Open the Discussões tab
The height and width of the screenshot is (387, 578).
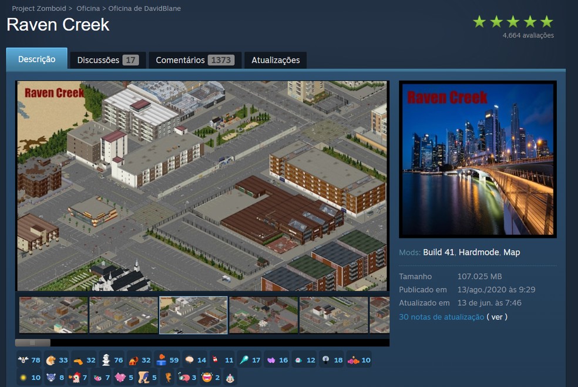coord(107,60)
